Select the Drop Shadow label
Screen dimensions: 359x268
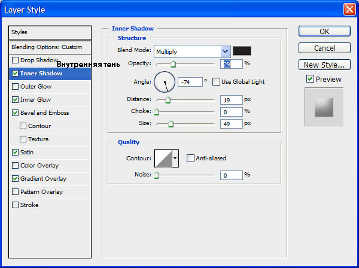coord(39,60)
